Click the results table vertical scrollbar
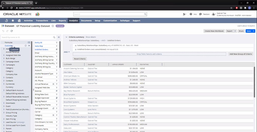257x132 pixels. click(254, 82)
